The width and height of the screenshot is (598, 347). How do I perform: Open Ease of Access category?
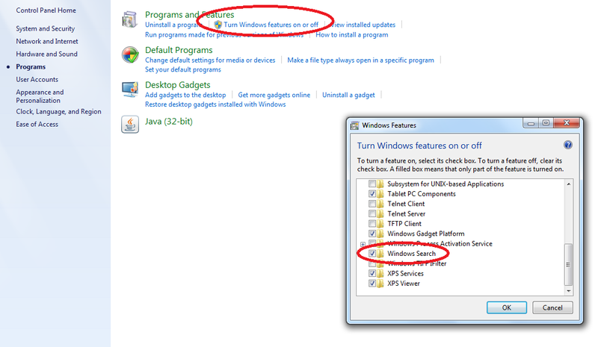(x=37, y=124)
